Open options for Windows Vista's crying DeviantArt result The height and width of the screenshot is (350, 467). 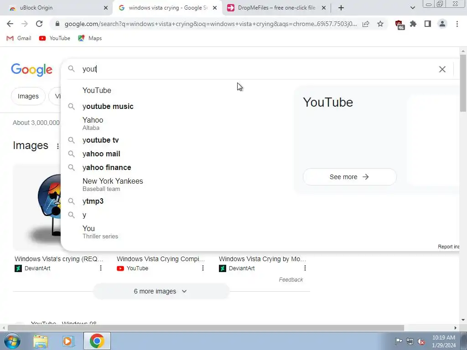(x=101, y=268)
